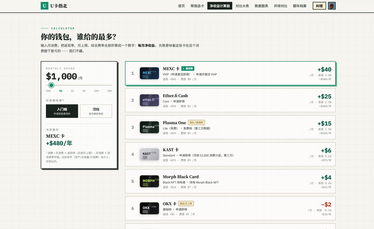
Task: Click the -$18/年 yearly figure
Action: click(326, 214)
